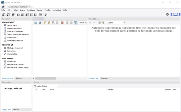Execute the query with lightning icon

pyautogui.click(x=45, y=23)
